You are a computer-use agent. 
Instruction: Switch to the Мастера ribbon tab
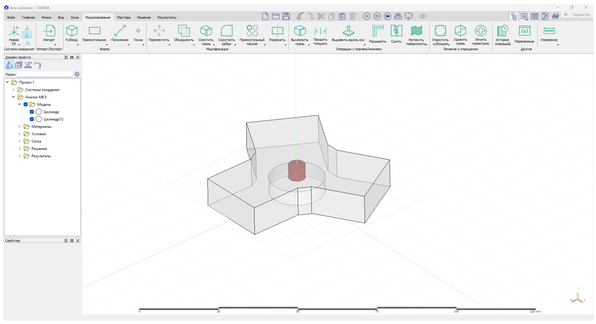(x=124, y=17)
